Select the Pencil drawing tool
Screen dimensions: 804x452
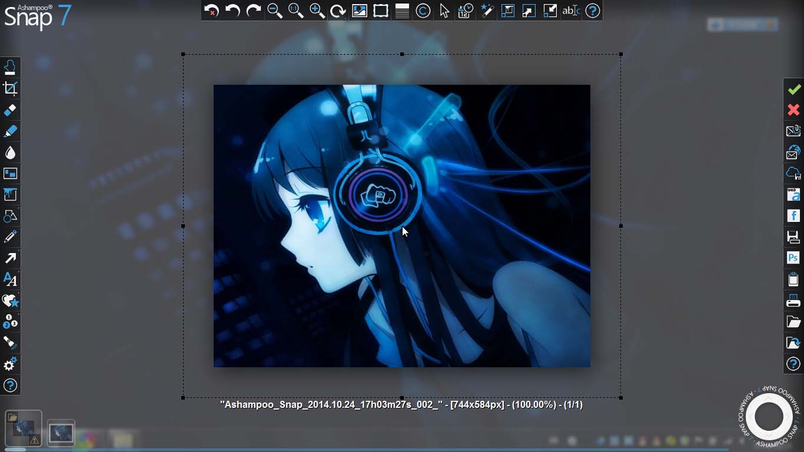[10, 237]
